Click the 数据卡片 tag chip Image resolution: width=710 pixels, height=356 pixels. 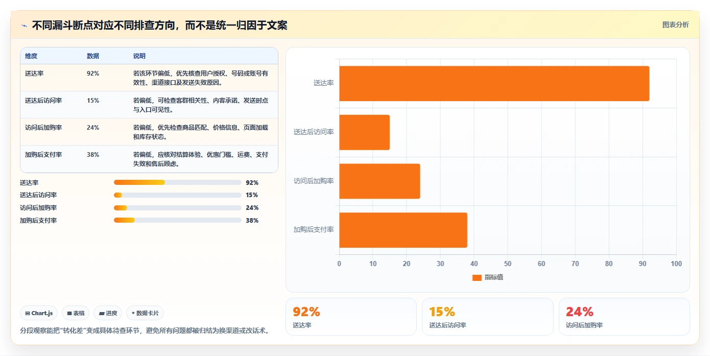click(x=145, y=313)
